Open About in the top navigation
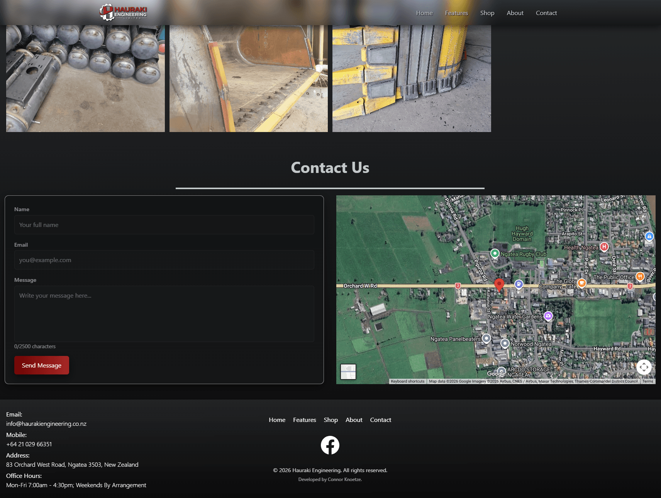 515,13
